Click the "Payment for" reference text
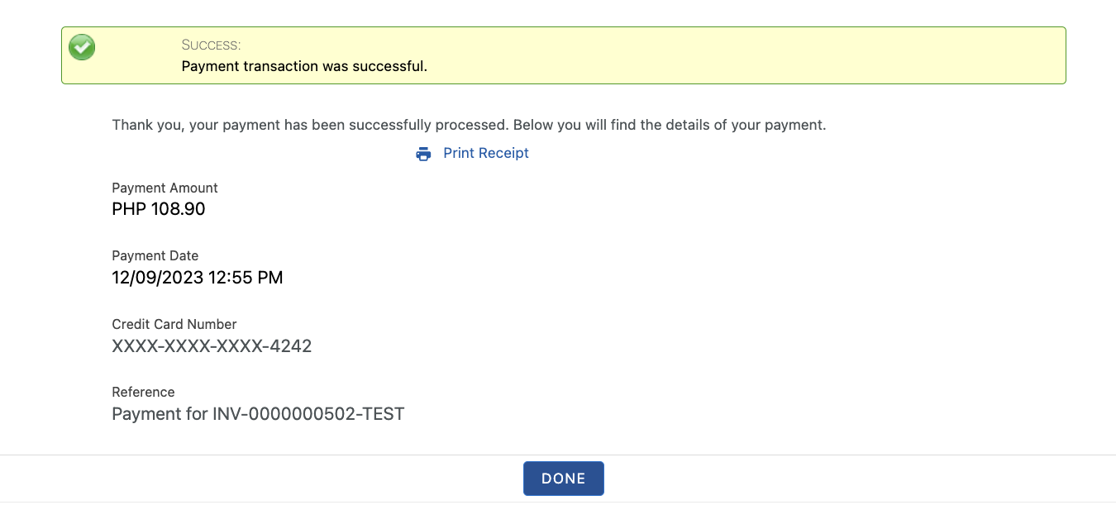Viewport: 1116px width, 524px height. (160, 414)
